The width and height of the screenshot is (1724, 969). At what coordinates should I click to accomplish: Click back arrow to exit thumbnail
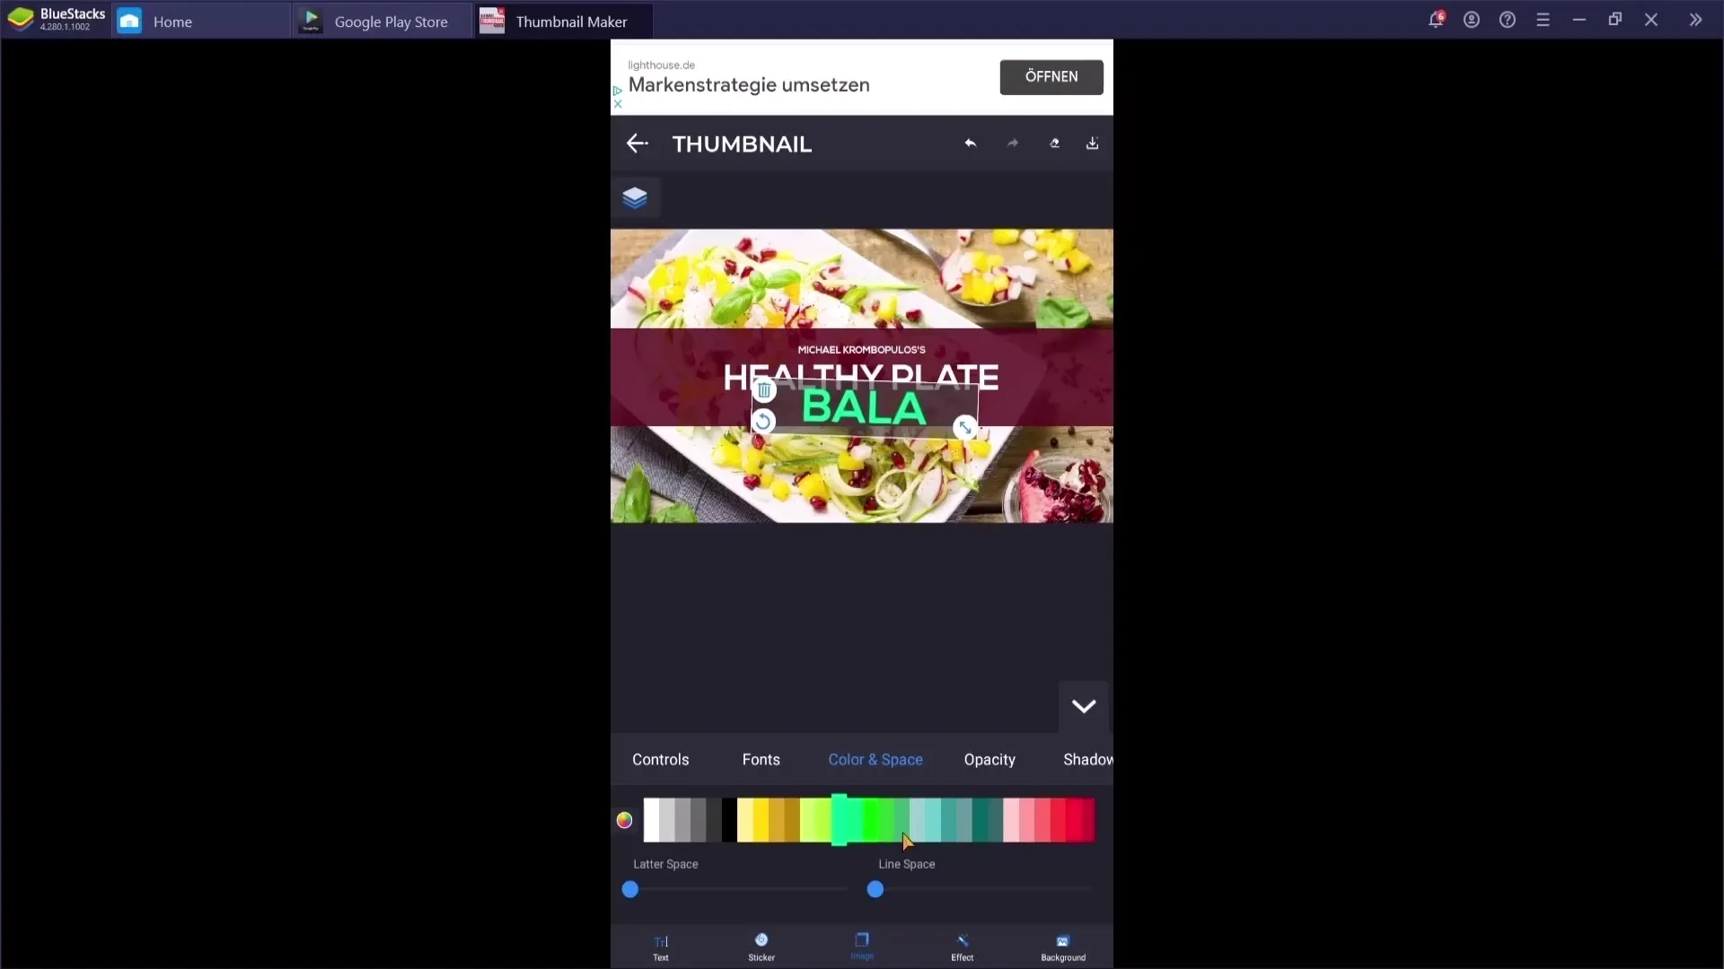637,144
